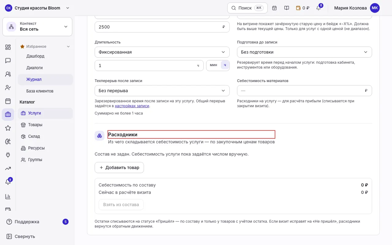392x245 pixels.
Task: Click the «Добавить товар» button
Action: point(119,168)
